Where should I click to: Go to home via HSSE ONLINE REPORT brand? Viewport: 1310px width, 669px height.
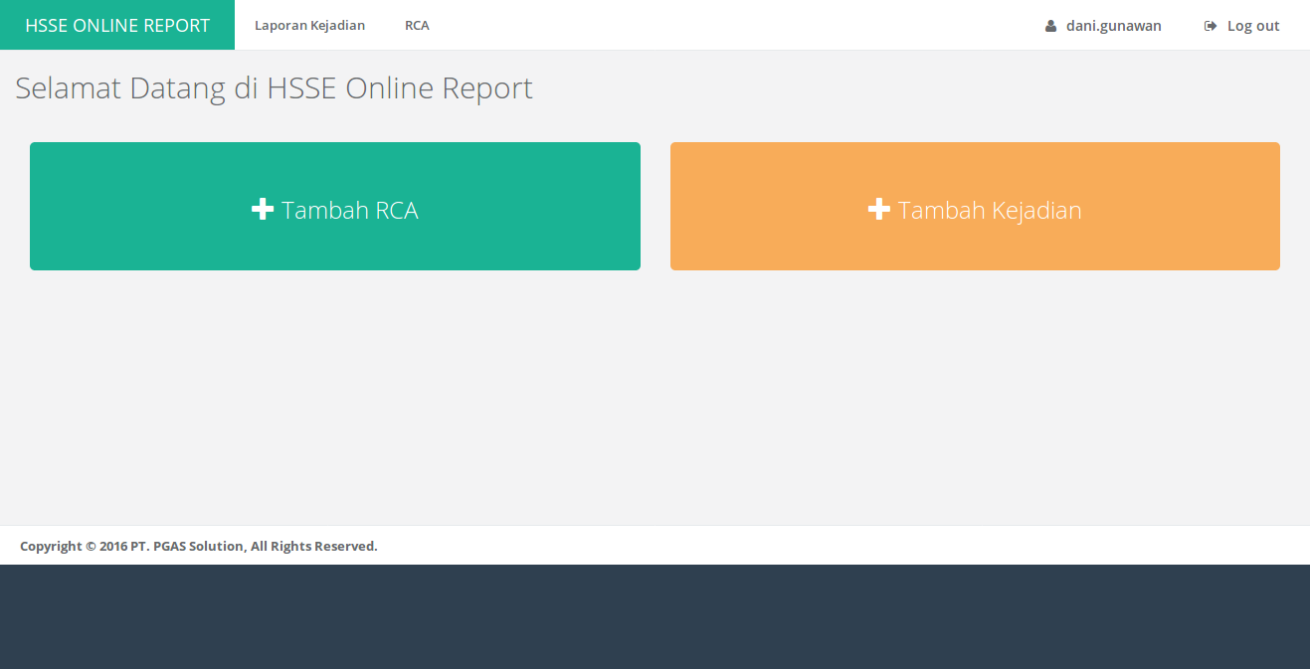117,26
